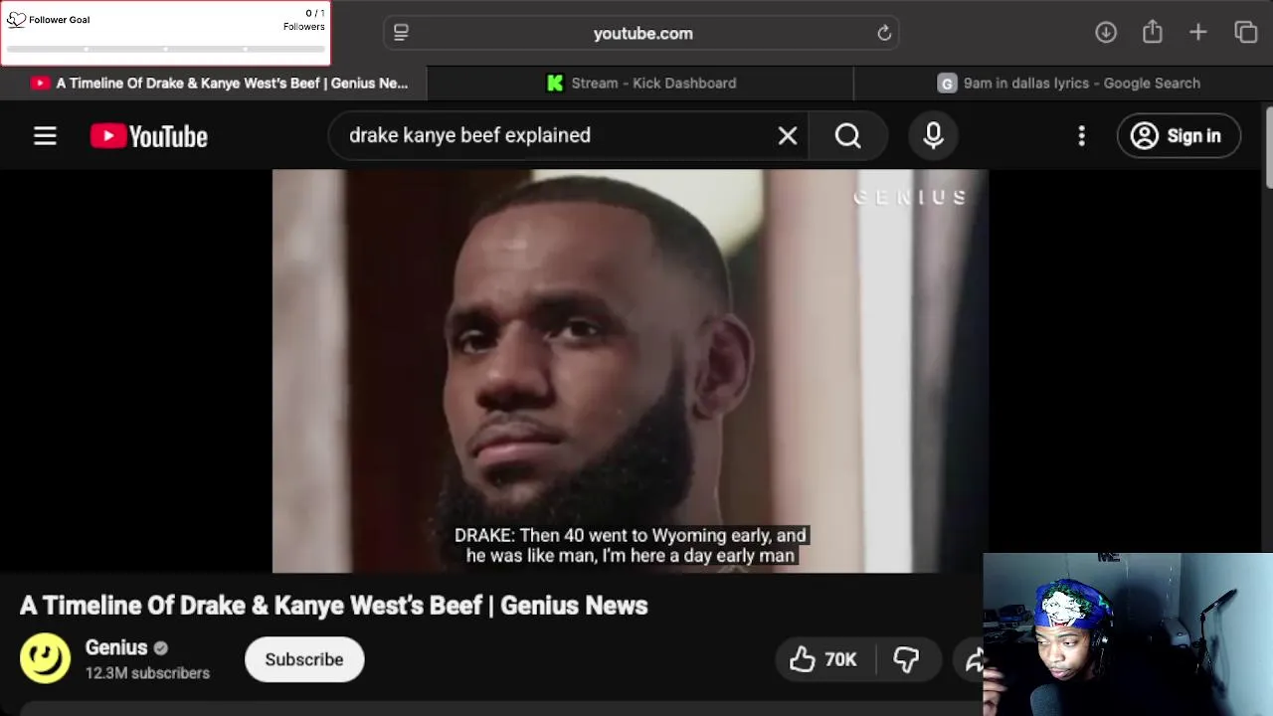Click the Follower Goal progress bar
Viewport: 1273px width, 716px height.
point(165,48)
